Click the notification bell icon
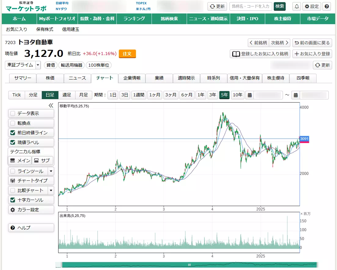 click(x=296, y=6)
